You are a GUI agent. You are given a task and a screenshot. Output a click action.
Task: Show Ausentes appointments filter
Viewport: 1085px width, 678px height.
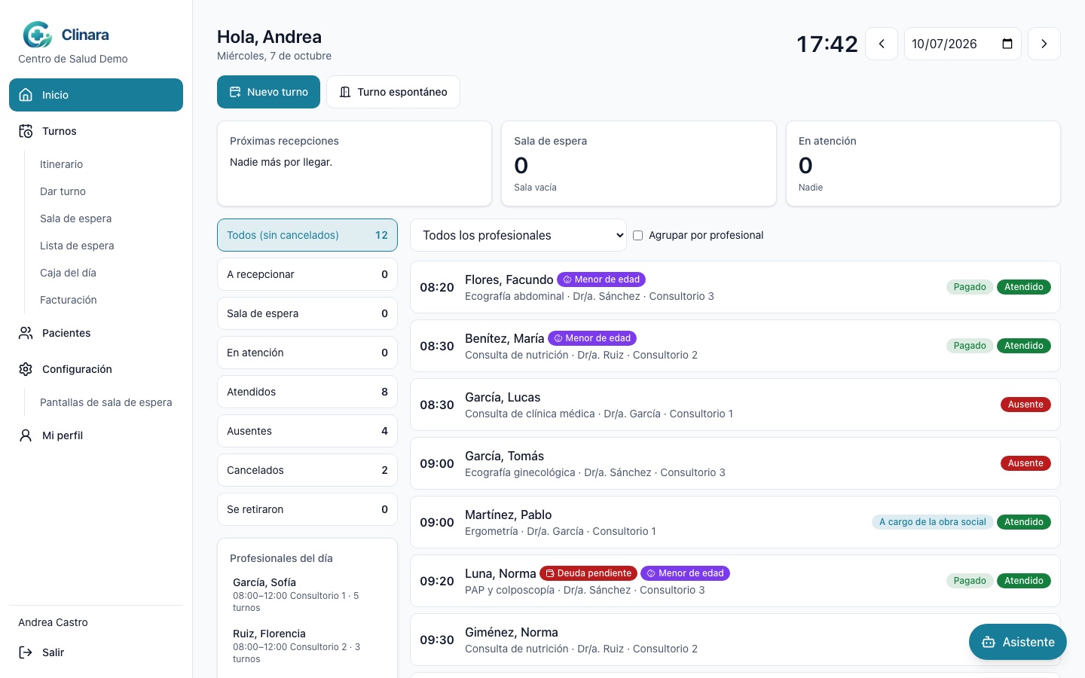coord(307,431)
